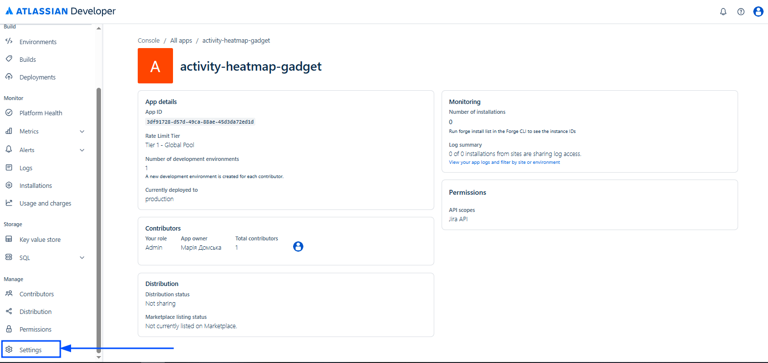The height and width of the screenshot is (363, 768).
Task: Click the 'Admin' role value
Action: pyautogui.click(x=154, y=248)
